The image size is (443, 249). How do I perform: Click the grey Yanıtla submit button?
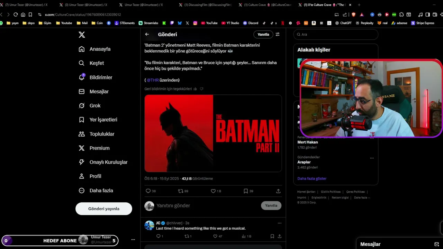coord(271,205)
